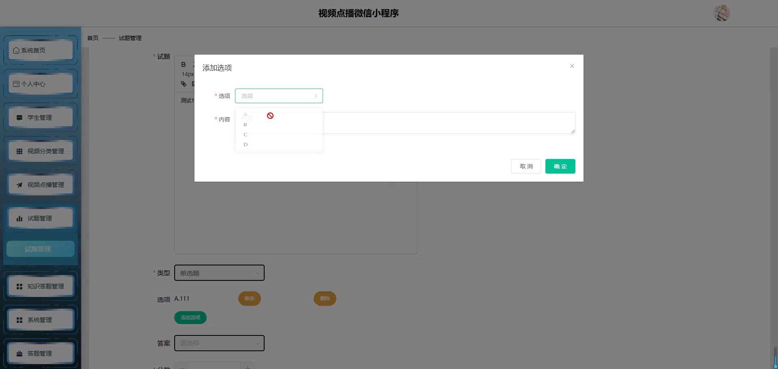The image size is (778, 369).
Task: Click the chat icon beside 学生管理
Action: [19, 118]
